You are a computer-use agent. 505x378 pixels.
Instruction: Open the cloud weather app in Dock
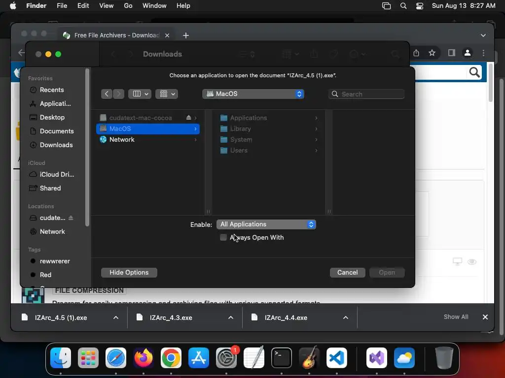(x=404, y=358)
